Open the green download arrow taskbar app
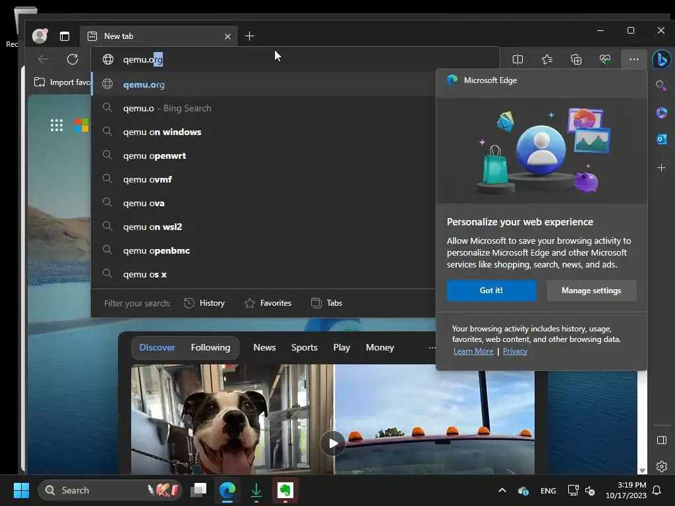Viewport: 675px width, 506px height. (256, 490)
